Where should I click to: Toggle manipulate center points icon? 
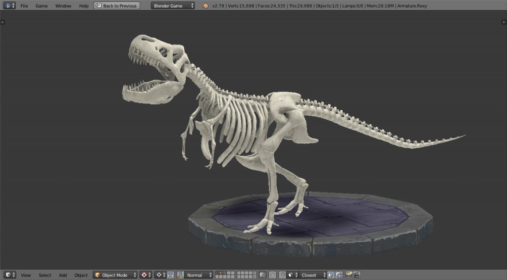tap(170, 275)
